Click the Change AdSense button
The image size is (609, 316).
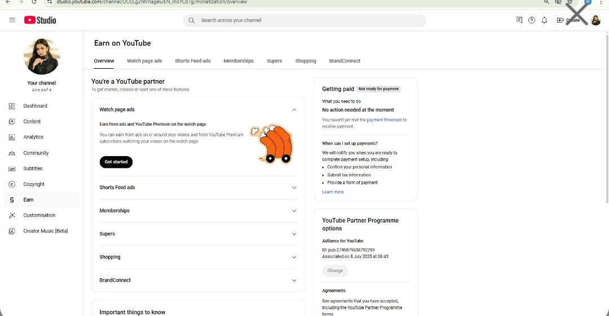point(335,270)
